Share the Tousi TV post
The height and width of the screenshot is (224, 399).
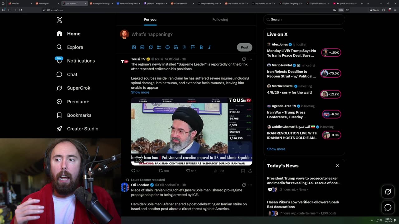coord(250,171)
